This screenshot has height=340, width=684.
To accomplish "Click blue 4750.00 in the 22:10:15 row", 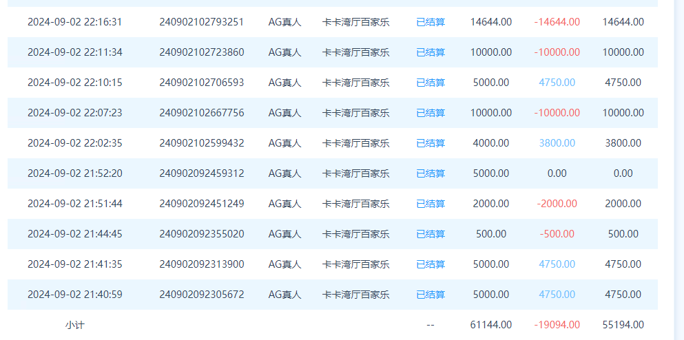I will pos(557,83).
